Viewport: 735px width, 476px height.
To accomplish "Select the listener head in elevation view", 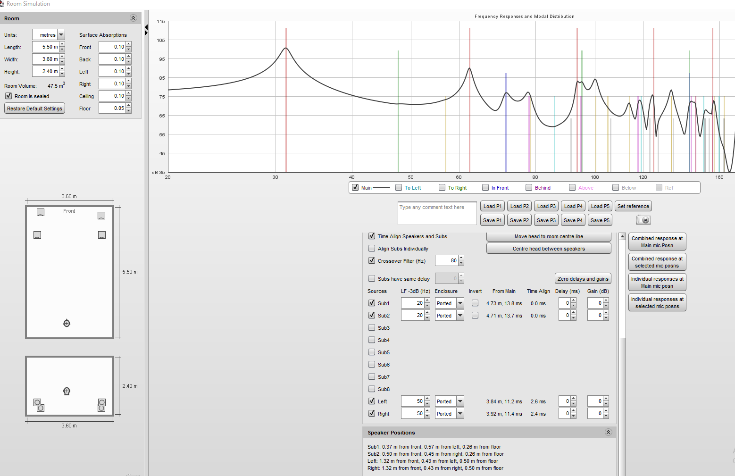I will point(67,391).
